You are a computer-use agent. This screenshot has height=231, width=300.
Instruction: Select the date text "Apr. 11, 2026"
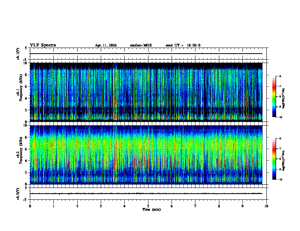coord(106,45)
